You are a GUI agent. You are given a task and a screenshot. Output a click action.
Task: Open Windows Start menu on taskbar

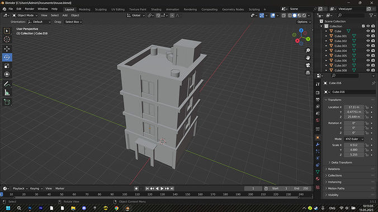tap(8, 208)
